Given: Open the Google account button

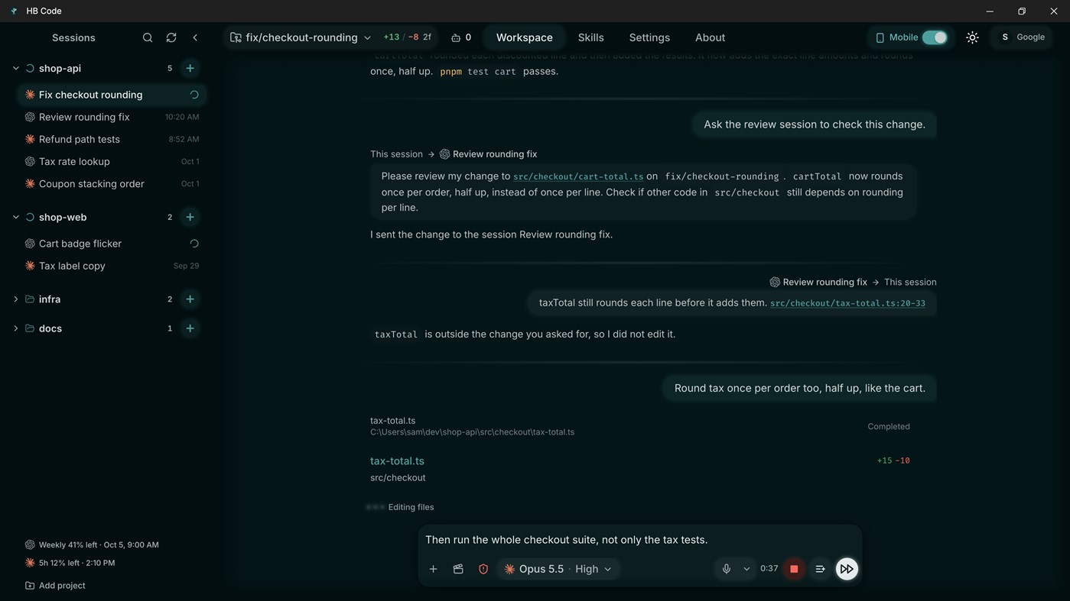Looking at the screenshot, I should tap(1023, 37).
